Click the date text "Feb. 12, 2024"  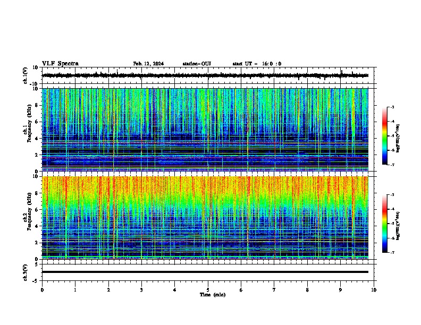(x=148, y=64)
